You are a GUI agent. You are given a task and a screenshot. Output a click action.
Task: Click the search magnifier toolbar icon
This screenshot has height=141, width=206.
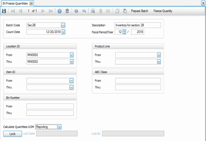(x=93, y=11)
